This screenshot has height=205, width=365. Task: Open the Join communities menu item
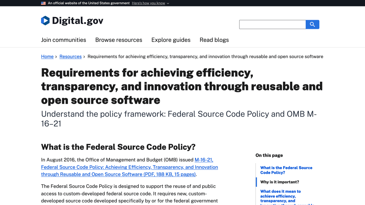click(64, 40)
